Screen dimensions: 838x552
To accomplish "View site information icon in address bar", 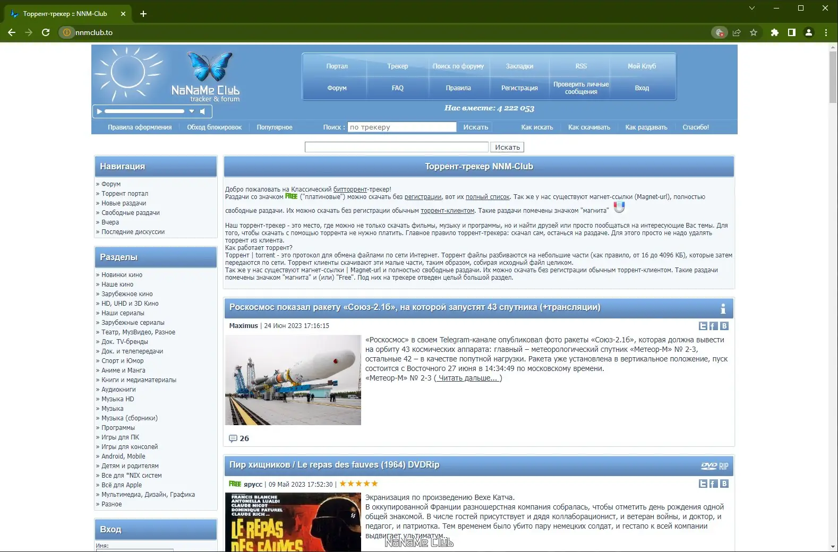I will [x=66, y=32].
